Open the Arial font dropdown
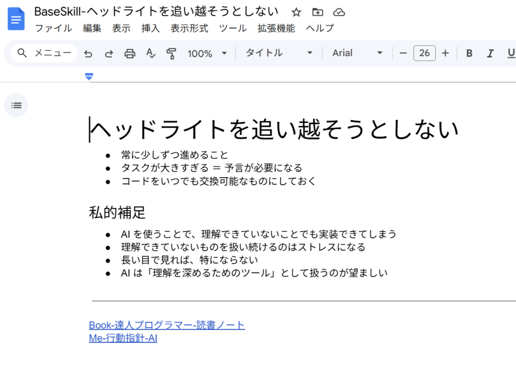 coord(357,53)
